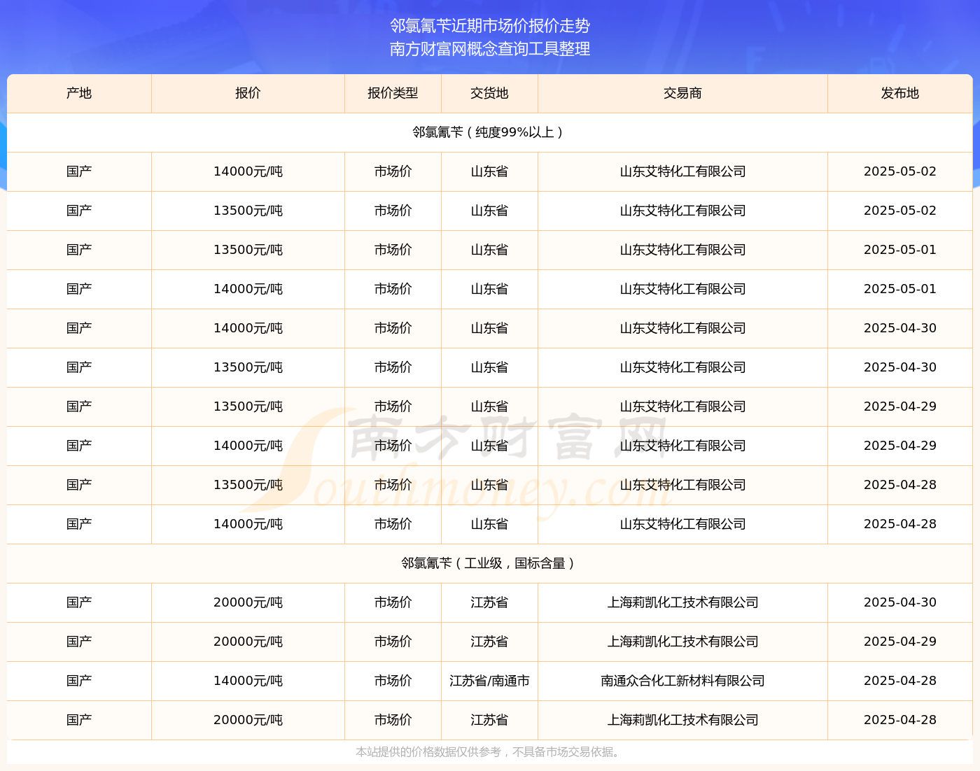The width and height of the screenshot is (980, 771).
Task: Click 江苏省 in the 20000元/吨 2025-04-30 row
Action: (489, 602)
